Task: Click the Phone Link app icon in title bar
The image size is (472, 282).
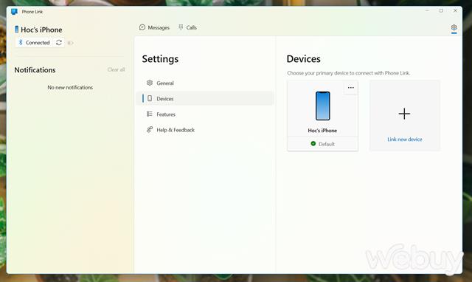Action: coord(14,12)
